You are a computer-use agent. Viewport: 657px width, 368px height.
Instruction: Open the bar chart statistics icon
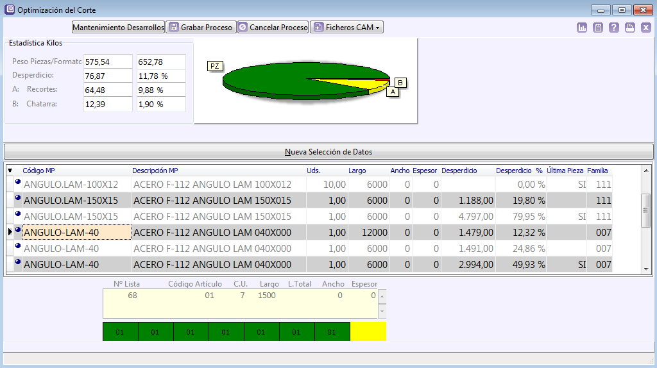point(582,28)
